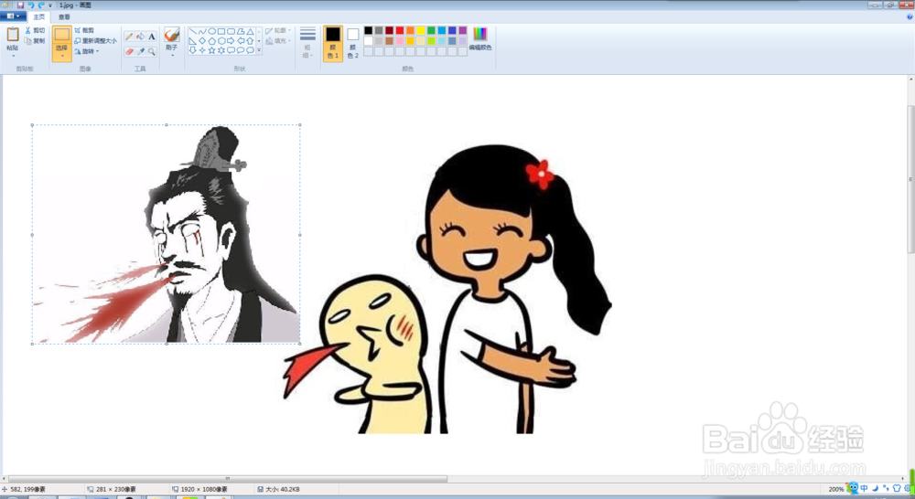Choose the Pentagon shape
The image size is (915, 499).
point(212,41)
